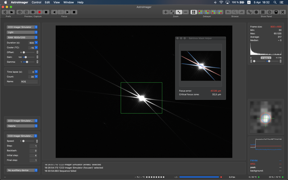Image resolution: width=288 pixels, height=180 pixels.
Task: Click the Name field containing ROS
Action: click(x=29, y=82)
